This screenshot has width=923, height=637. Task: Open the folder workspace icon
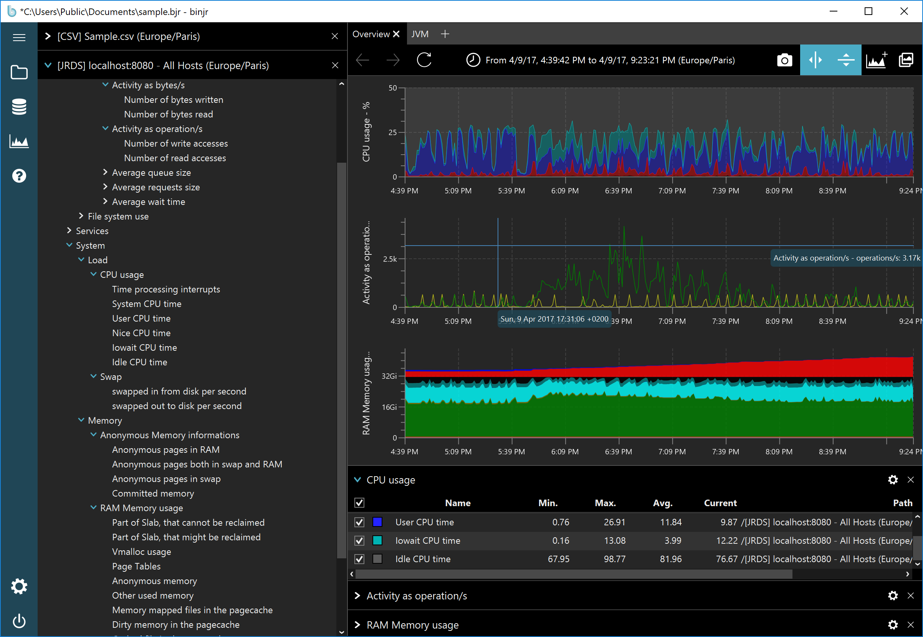(19, 72)
